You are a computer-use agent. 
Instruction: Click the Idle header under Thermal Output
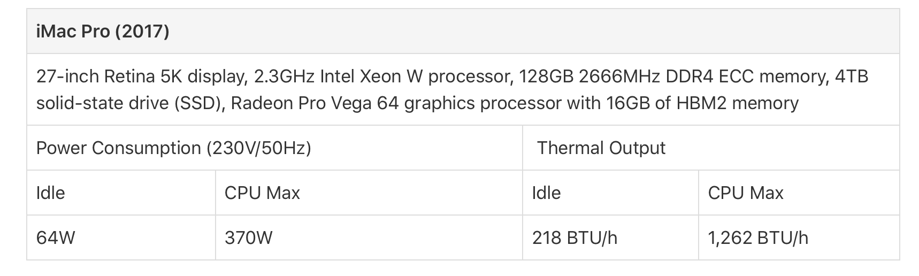(x=546, y=193)
